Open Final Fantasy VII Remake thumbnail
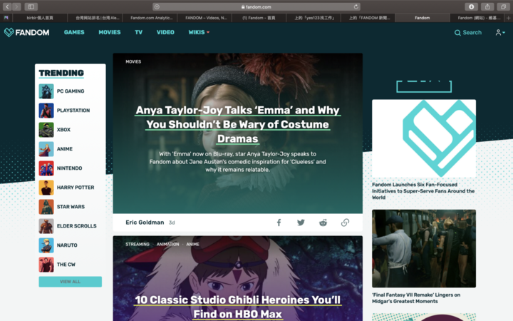Viewport: 513px width, 321px height. coord(424,249)
